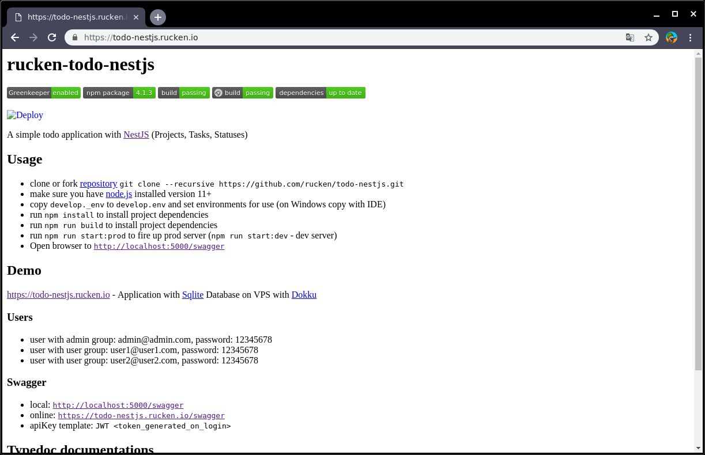Click the npm package 4.1.3 badge
The image size is (705, 455).
click(119, 93)
